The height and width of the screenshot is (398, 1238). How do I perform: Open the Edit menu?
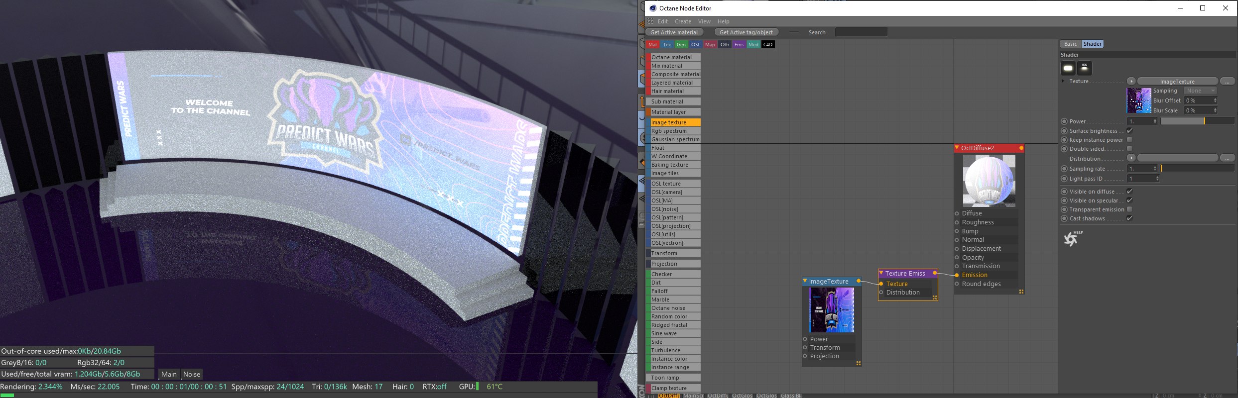coord(662,21)
